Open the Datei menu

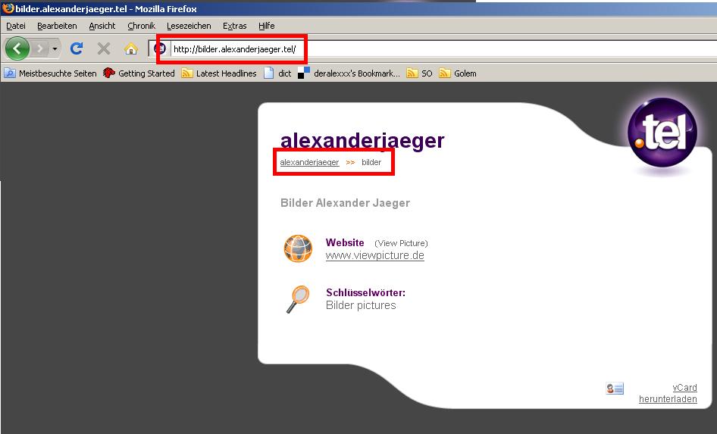pos(16,26)
